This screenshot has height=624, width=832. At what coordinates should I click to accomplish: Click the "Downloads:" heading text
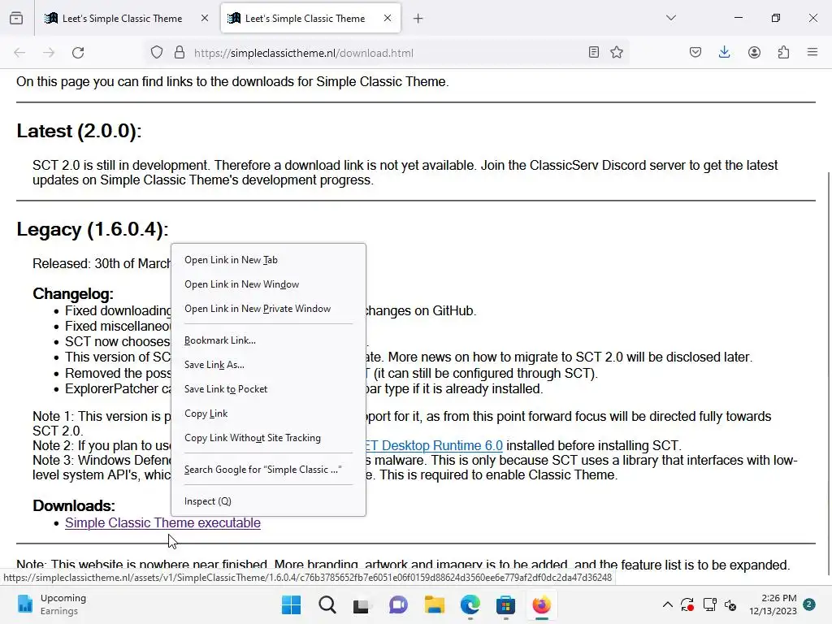click(74, 505)
